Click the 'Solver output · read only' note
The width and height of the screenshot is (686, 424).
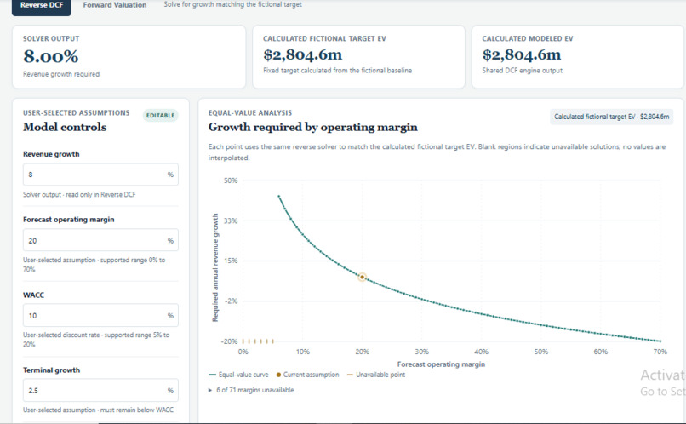coord(79,194)
